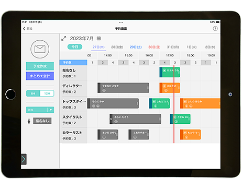The width and height of the screenshot is (242, 188).
Task: Select the 29日(土) date tab
Action: (136, 47)
